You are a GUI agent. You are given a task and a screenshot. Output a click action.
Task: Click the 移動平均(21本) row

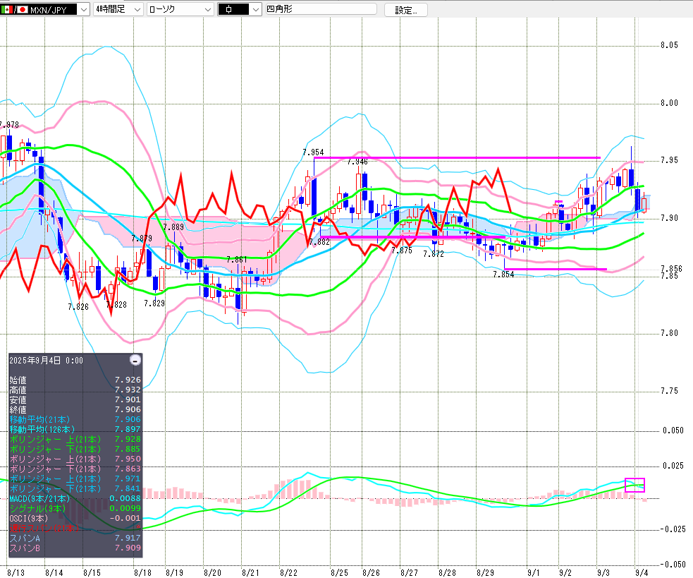point(75,419)
